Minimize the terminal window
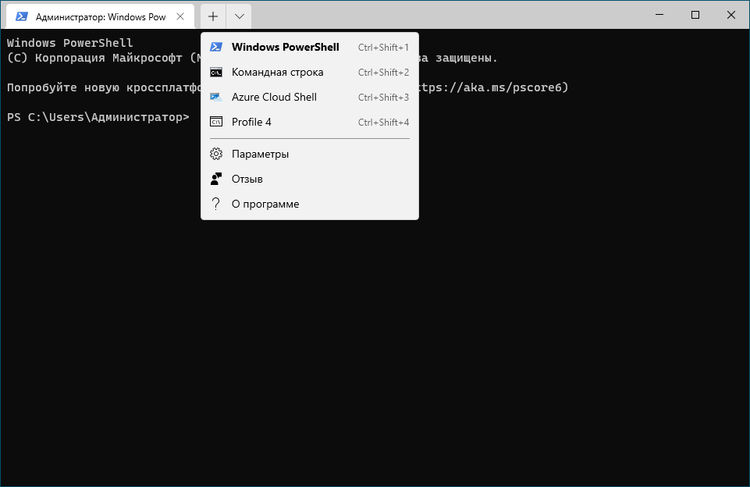 point(659,15)
